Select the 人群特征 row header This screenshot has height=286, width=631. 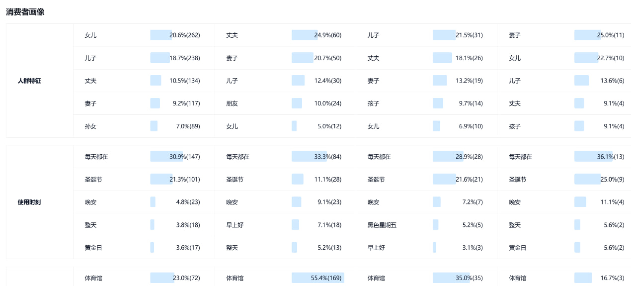(x=29, y=81)
